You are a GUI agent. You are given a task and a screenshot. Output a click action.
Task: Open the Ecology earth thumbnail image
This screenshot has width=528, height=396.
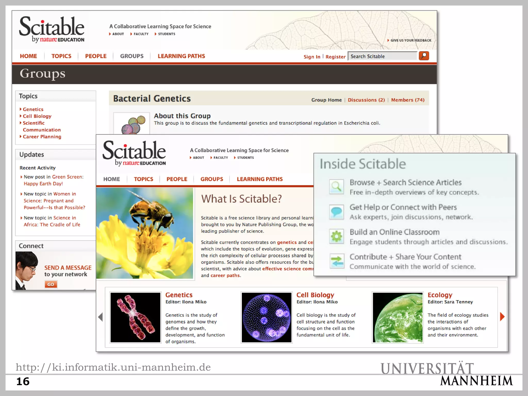click(398, 317)
